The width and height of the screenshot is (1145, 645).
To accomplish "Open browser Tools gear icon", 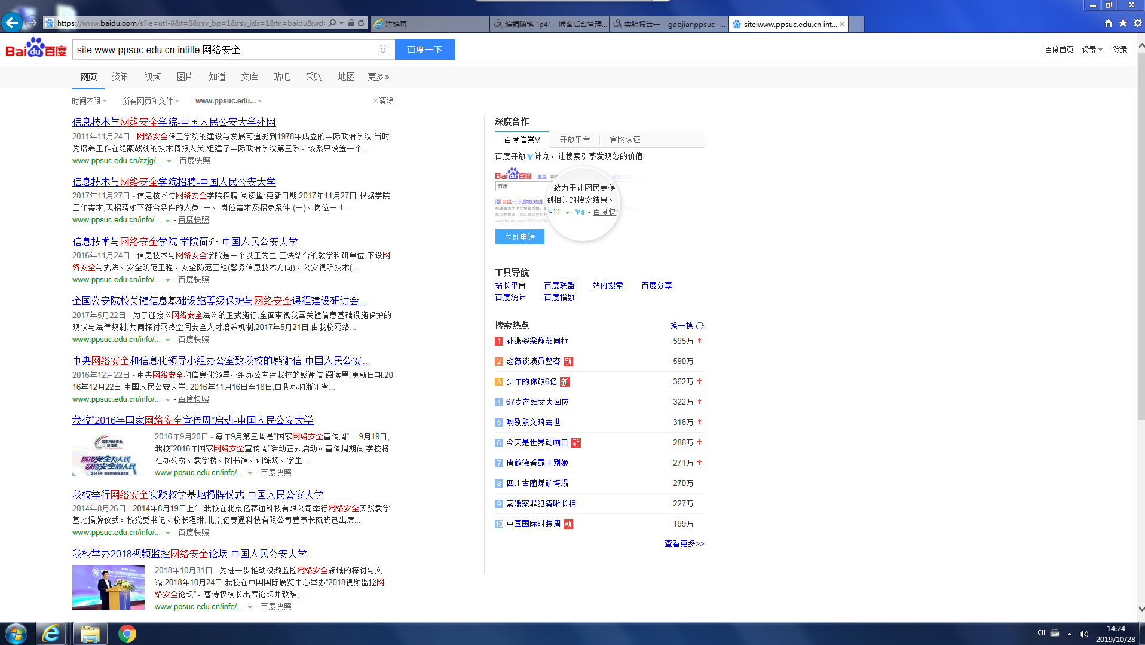I will point(1137,23).
